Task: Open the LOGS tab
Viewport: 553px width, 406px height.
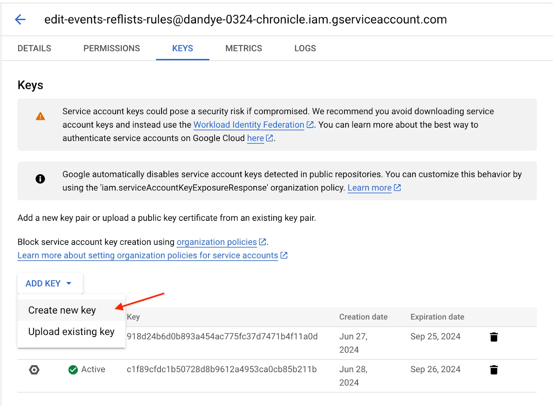Action: coord(305,48)
